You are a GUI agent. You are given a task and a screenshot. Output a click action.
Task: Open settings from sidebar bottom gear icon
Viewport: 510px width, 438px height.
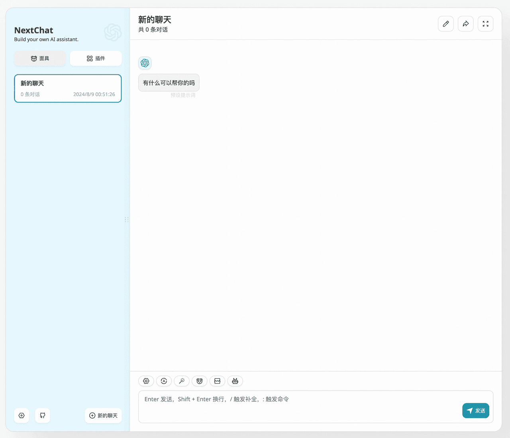22,415
